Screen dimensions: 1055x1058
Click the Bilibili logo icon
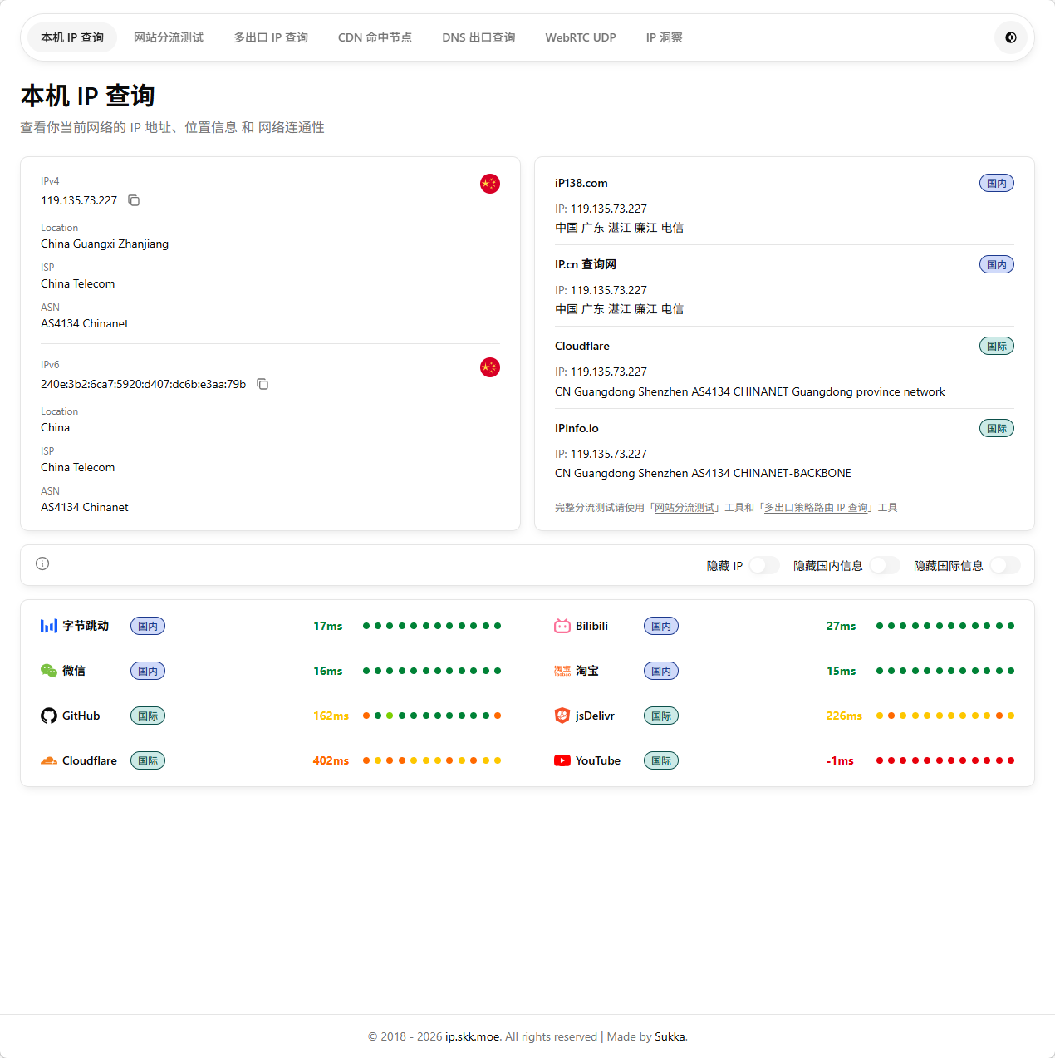[x=562, y=626]
